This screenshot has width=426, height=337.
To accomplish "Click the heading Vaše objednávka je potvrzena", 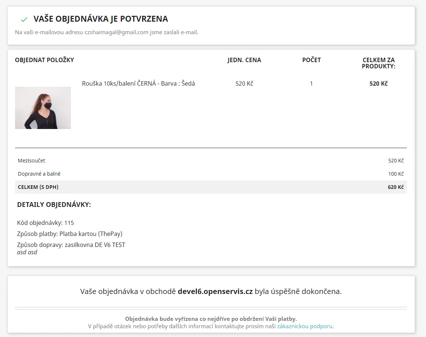I will [101, 19].
